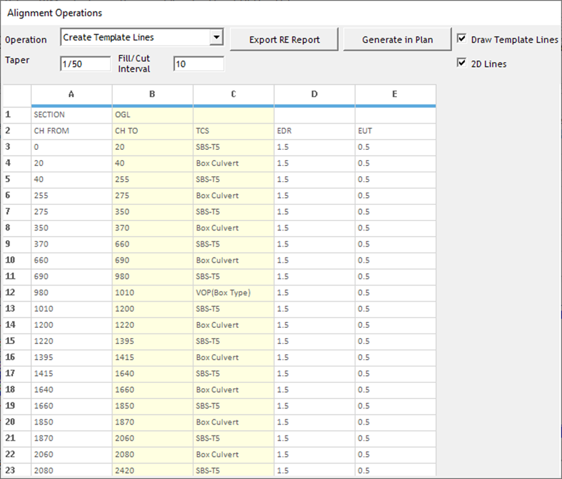
Task: Click the Taper input field
Action: coord(85,64)
